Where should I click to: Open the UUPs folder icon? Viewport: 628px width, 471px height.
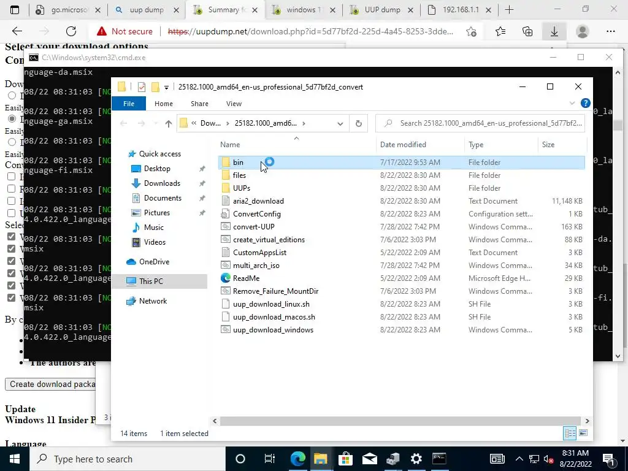point(226,188)
